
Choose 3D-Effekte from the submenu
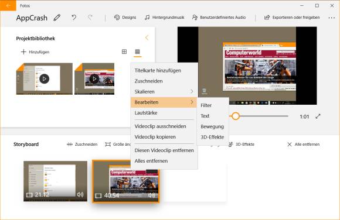pos(212,137)
